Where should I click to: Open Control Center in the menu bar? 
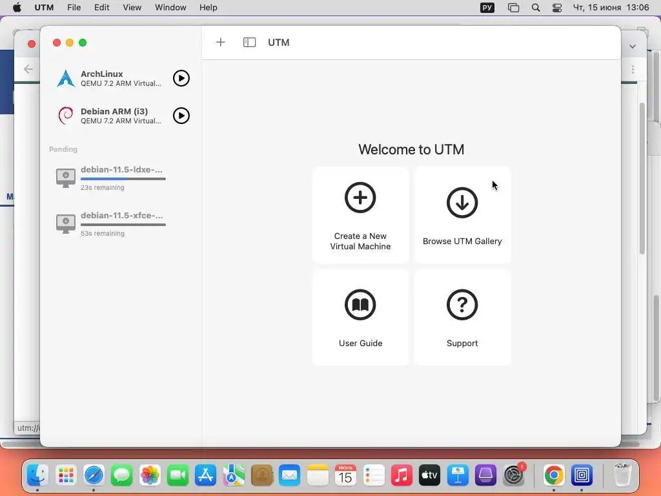click(557, 8)
